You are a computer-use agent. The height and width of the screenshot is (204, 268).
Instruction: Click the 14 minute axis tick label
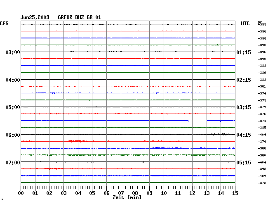(x=221, y=193)
